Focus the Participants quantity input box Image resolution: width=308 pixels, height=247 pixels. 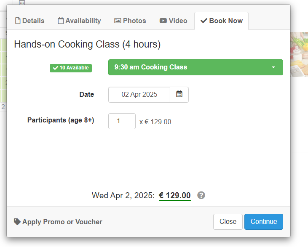[122, 121]
